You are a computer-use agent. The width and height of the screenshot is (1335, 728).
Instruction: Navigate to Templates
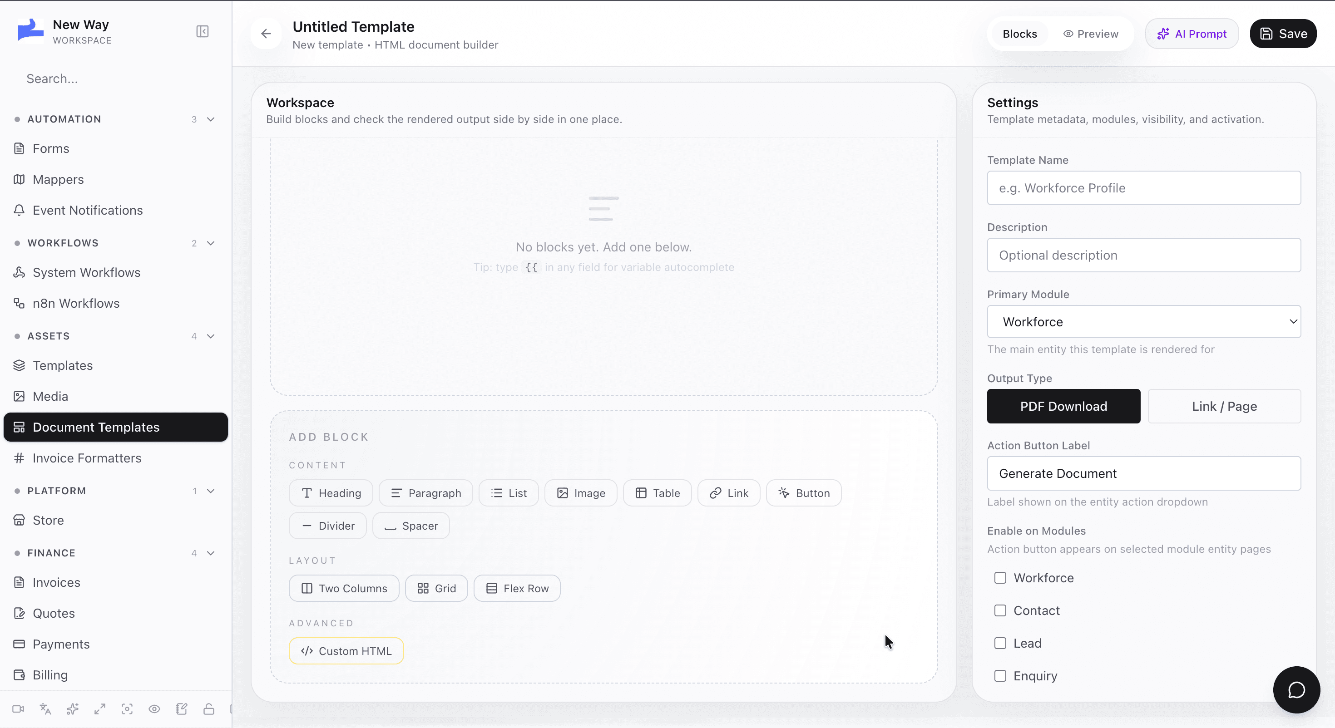pos(116,365)
